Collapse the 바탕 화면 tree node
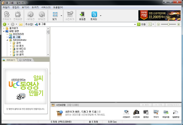The image size is (183, 125). pyautogui.click(x=4, y=31)
